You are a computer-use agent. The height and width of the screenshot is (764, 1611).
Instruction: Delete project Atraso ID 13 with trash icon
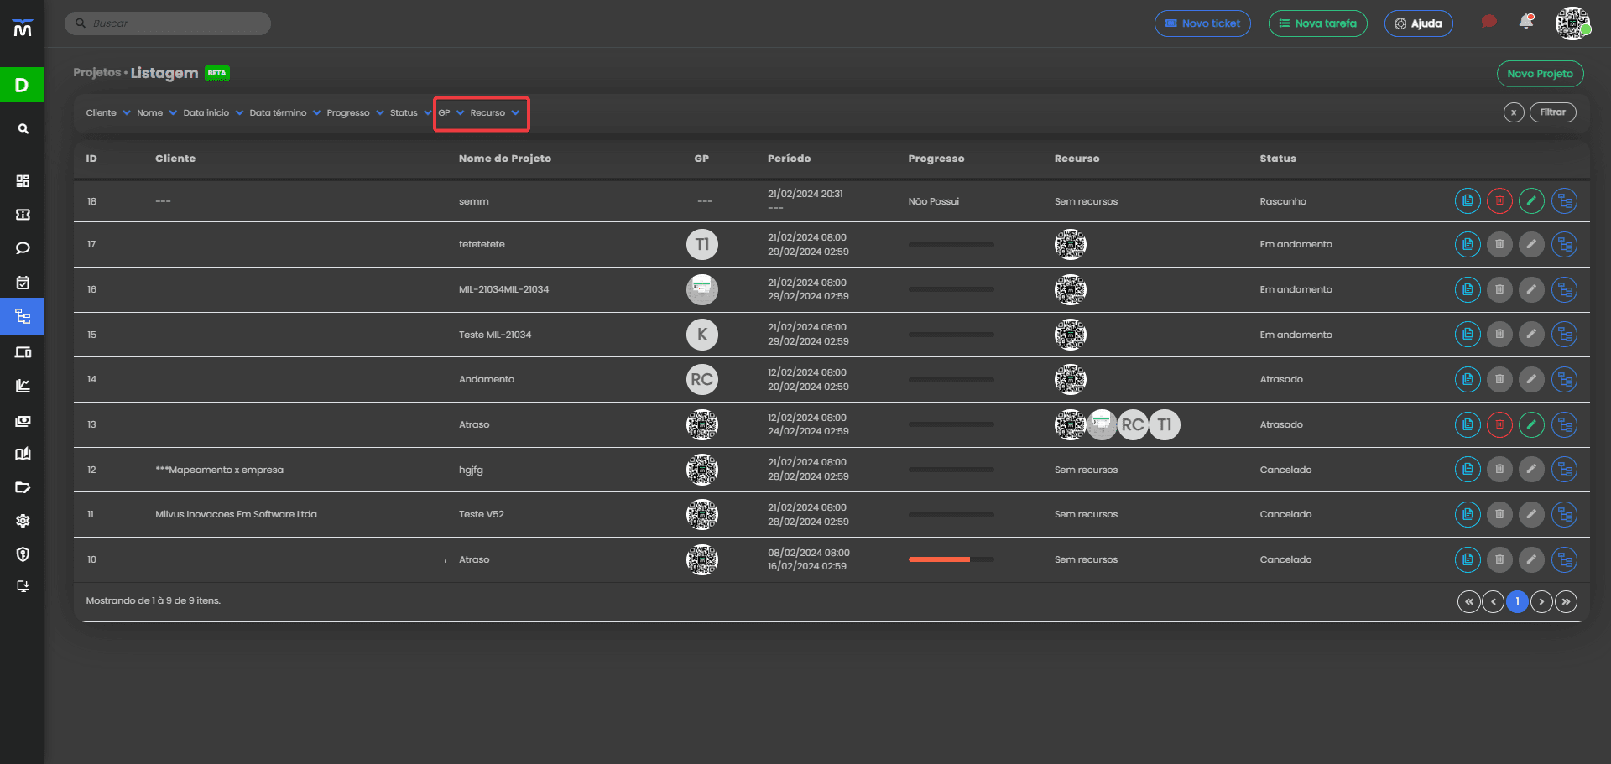coord(1499,425)
